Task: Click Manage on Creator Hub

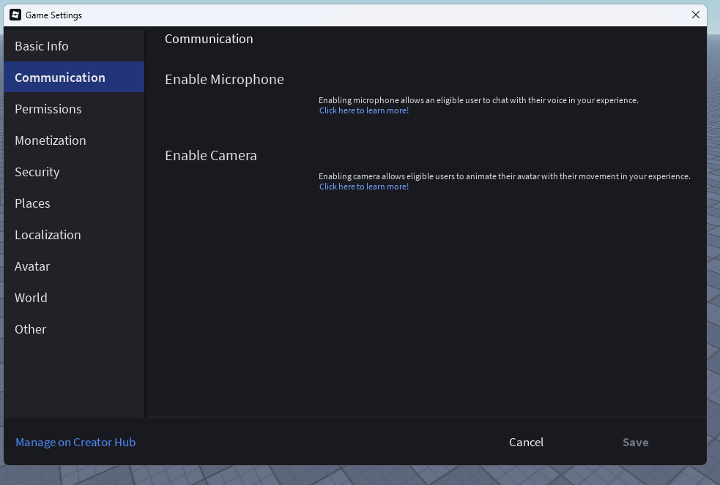Action: 75,442
